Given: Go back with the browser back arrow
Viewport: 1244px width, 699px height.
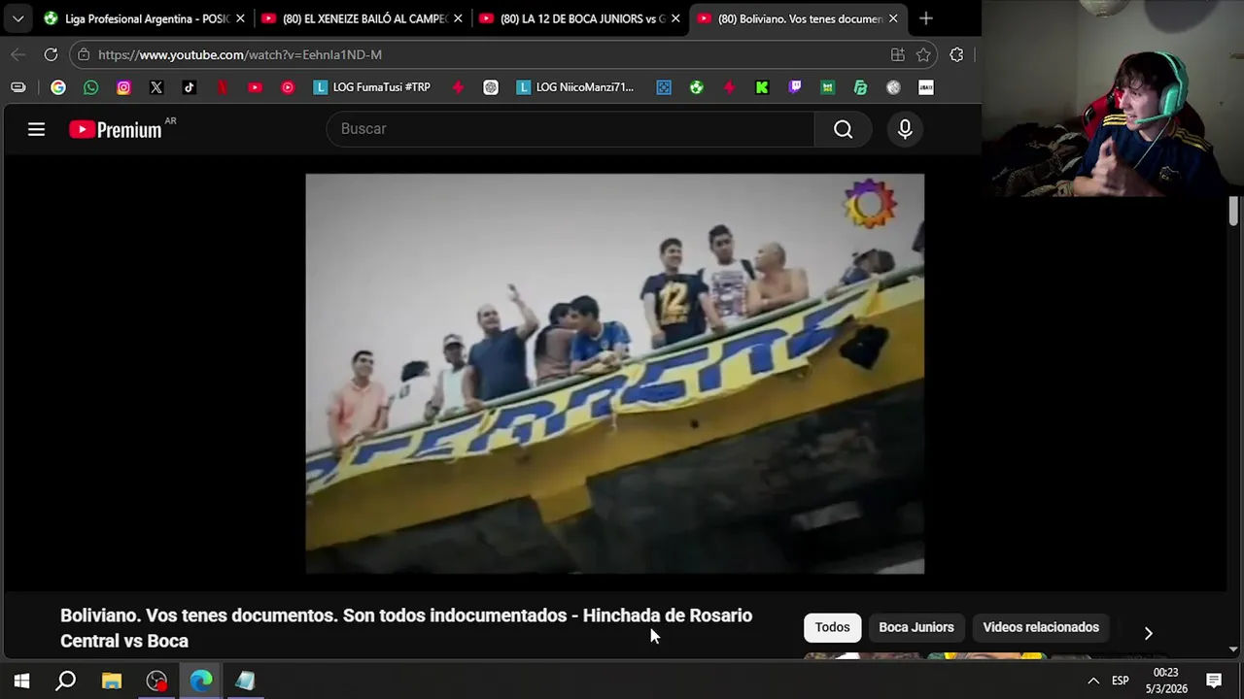Looking at the screenshot, I should click(17, 54).
